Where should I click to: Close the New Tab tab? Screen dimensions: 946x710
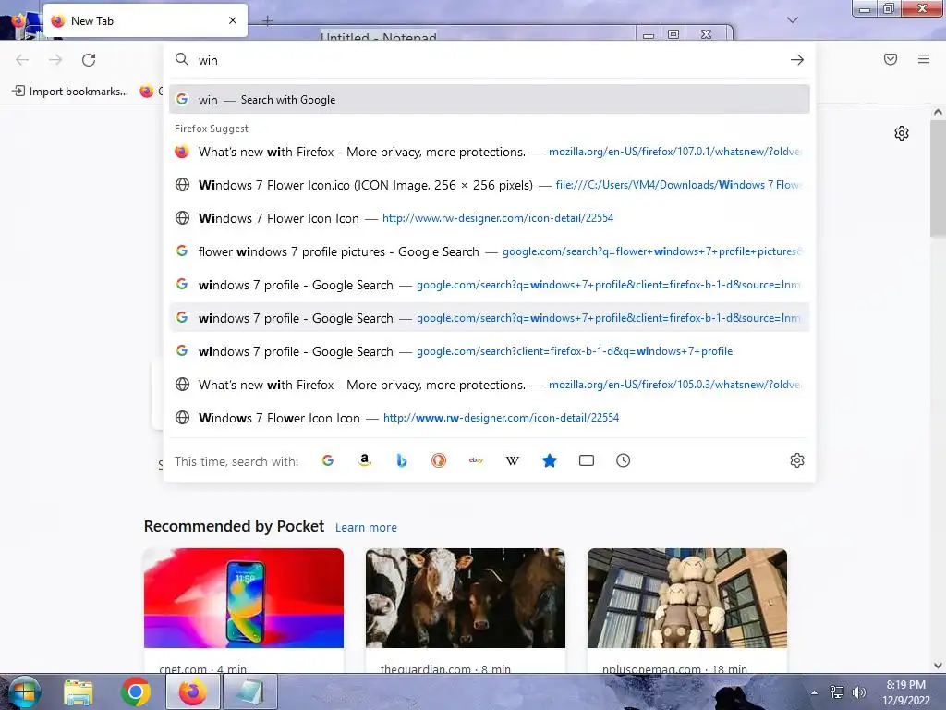click(x=233, y=20)
